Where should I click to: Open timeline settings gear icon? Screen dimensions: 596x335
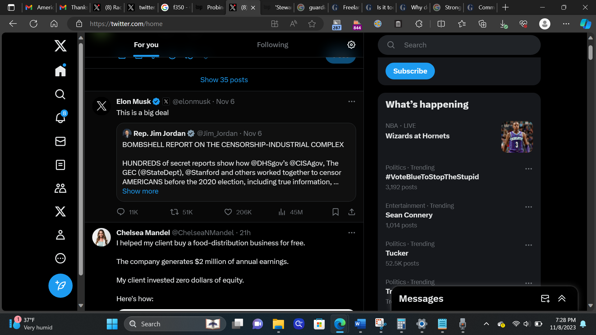click(x=351, y=45)
